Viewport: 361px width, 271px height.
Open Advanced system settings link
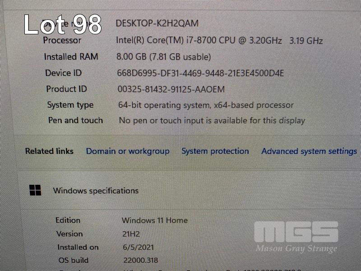tap(309, 151)
